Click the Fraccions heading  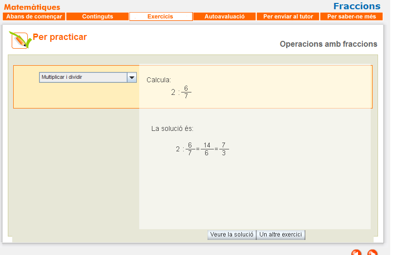[357, 6]
